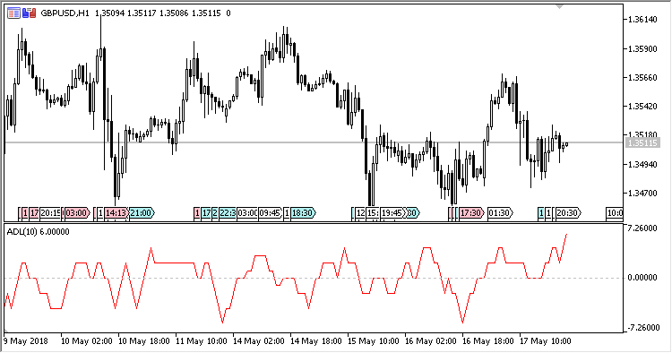Select the cyan 18:30 event marker

pos(303,213)
